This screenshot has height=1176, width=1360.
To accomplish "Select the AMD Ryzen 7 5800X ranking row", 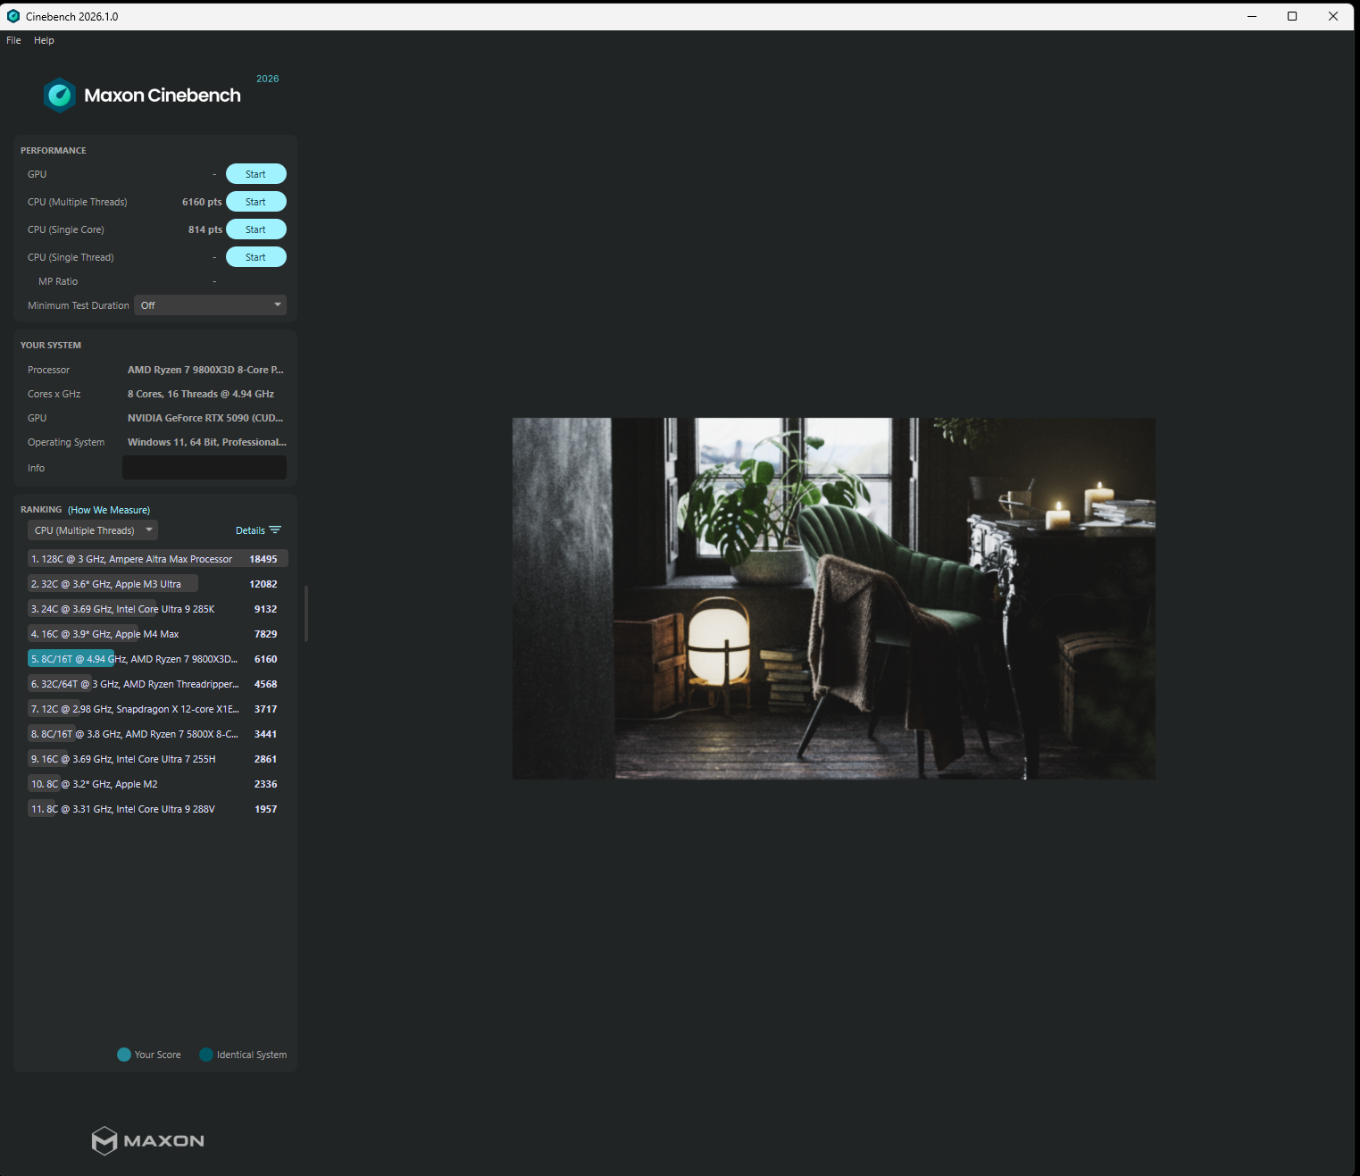I will 157,734.
